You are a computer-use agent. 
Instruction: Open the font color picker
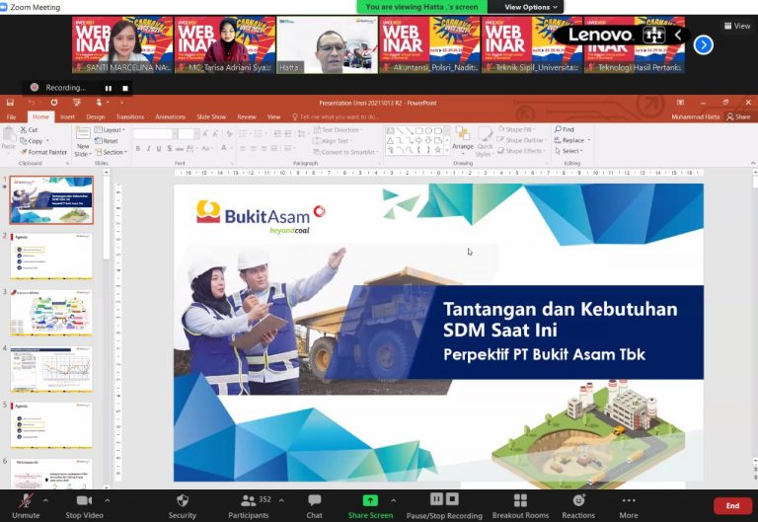224,149
